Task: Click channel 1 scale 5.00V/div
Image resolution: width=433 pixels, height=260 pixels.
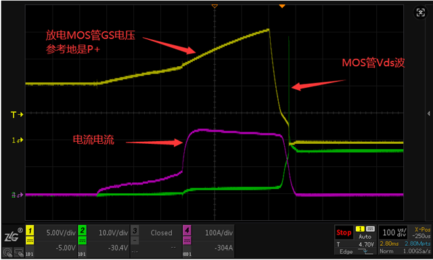Action: tap(61, 233)
